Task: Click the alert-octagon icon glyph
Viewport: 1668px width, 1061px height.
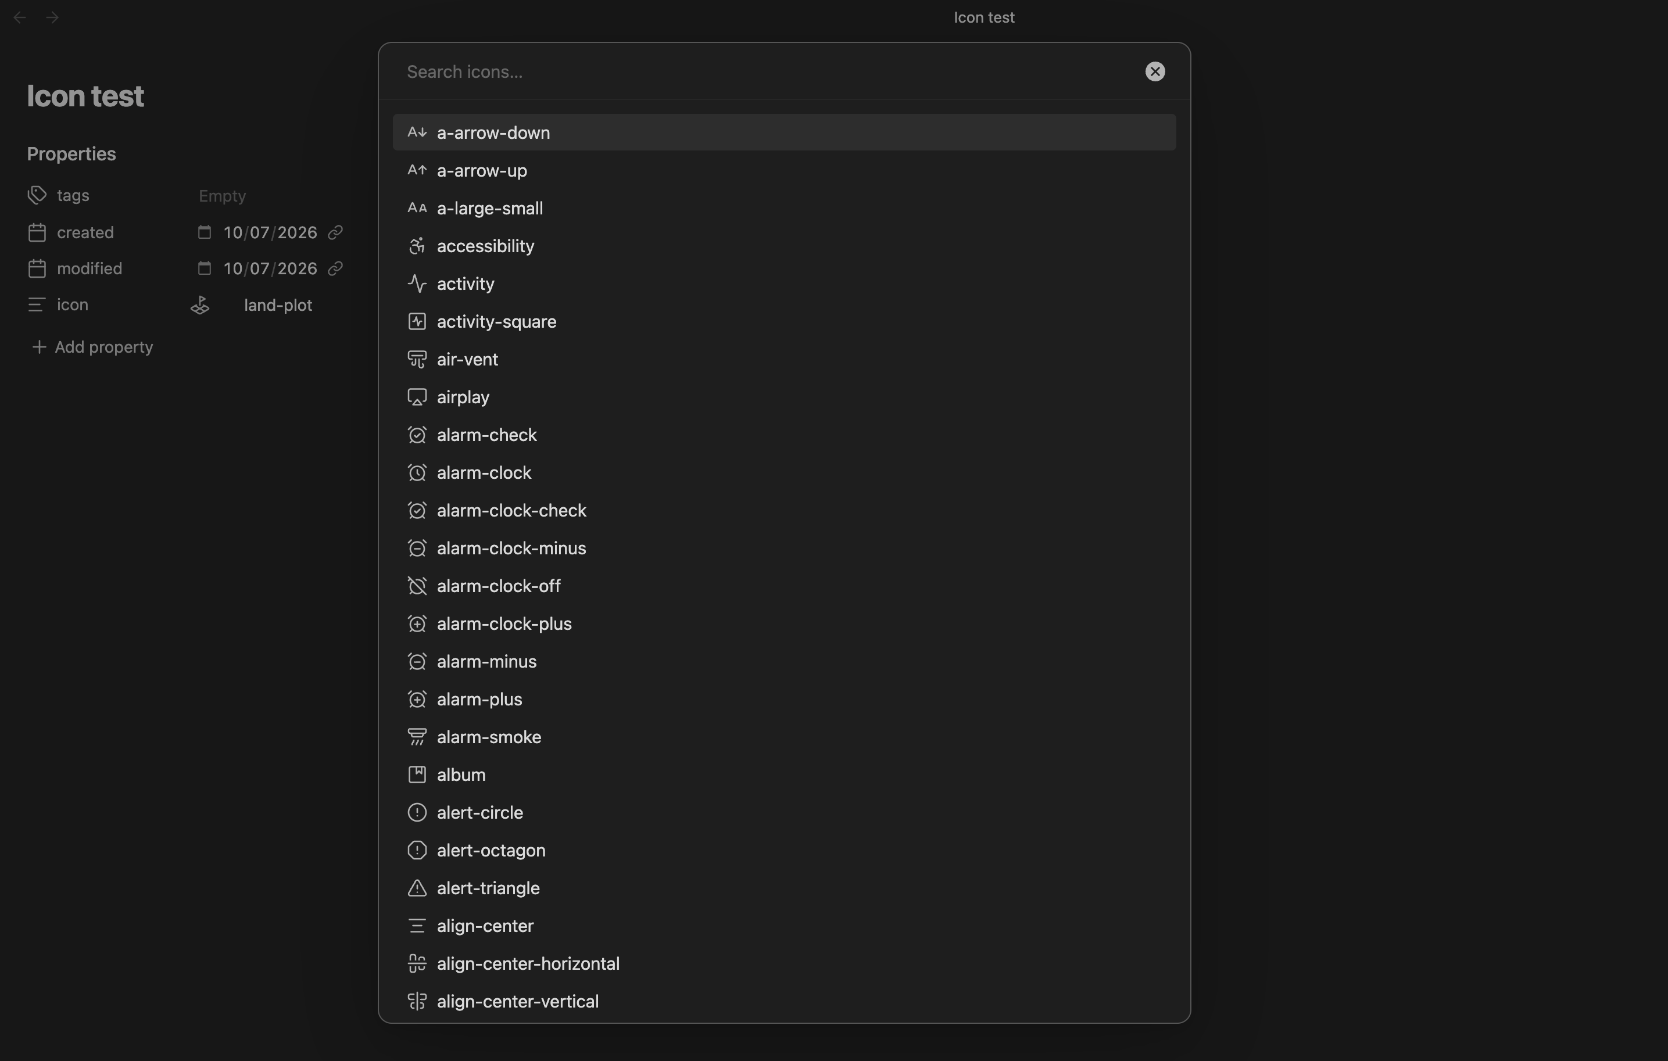Action: point(417,849)
